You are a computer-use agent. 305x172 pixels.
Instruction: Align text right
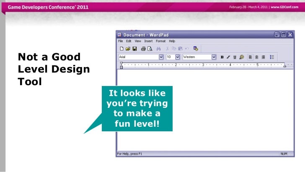[263, 57]
